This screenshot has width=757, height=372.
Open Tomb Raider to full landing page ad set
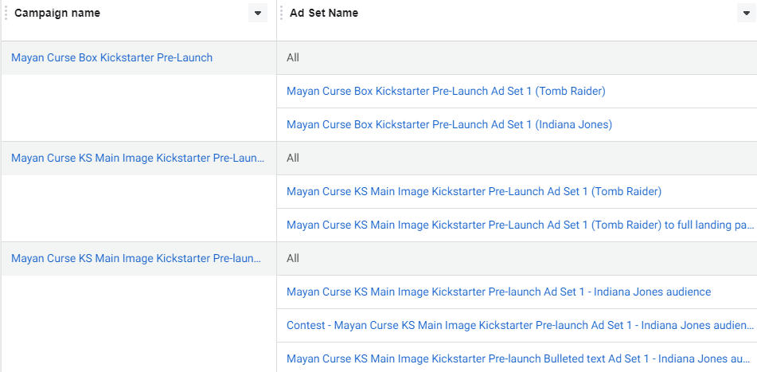[x=521, y=225]
